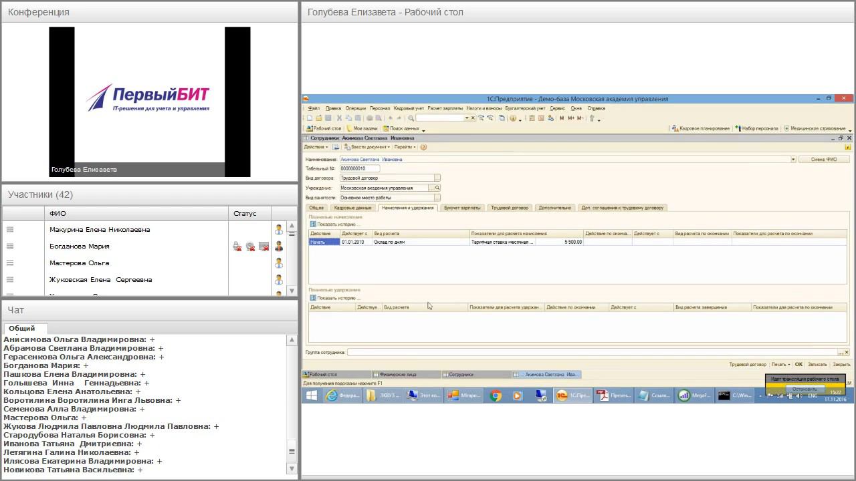Image resolution: width=856 pixels, height=481 pixels.
Task: Open the Кадровый учет menu
Action: (409, 108)
